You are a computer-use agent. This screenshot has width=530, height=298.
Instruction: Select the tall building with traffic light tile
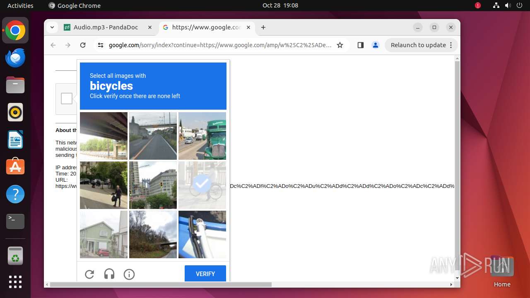[153, 185]
